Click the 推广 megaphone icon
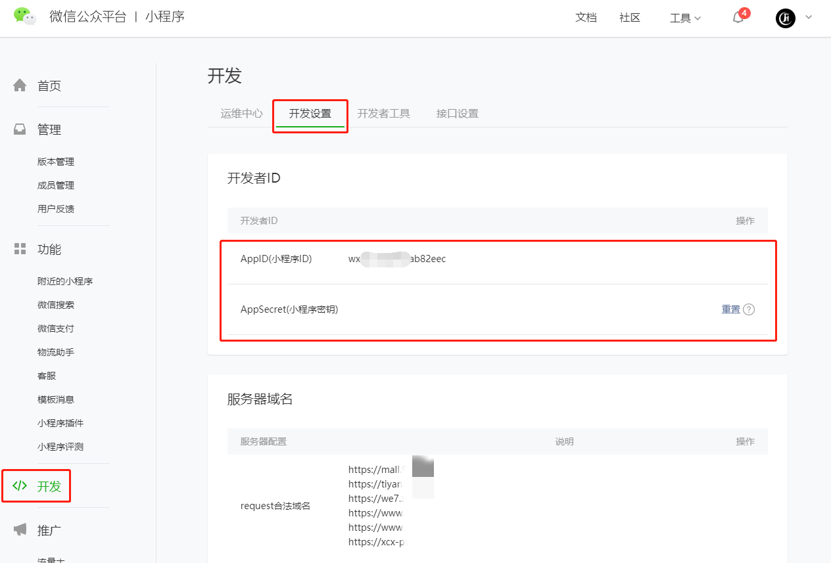Image resolution: width=831 pixels, height=563 pixels. coord(20,529)
